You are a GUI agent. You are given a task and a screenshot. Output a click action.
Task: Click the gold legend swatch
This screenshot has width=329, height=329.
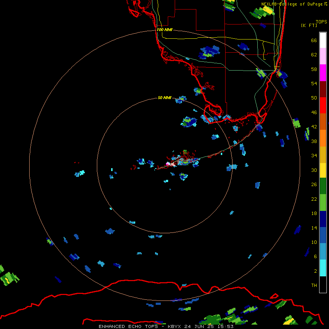(x=323, y=155)
